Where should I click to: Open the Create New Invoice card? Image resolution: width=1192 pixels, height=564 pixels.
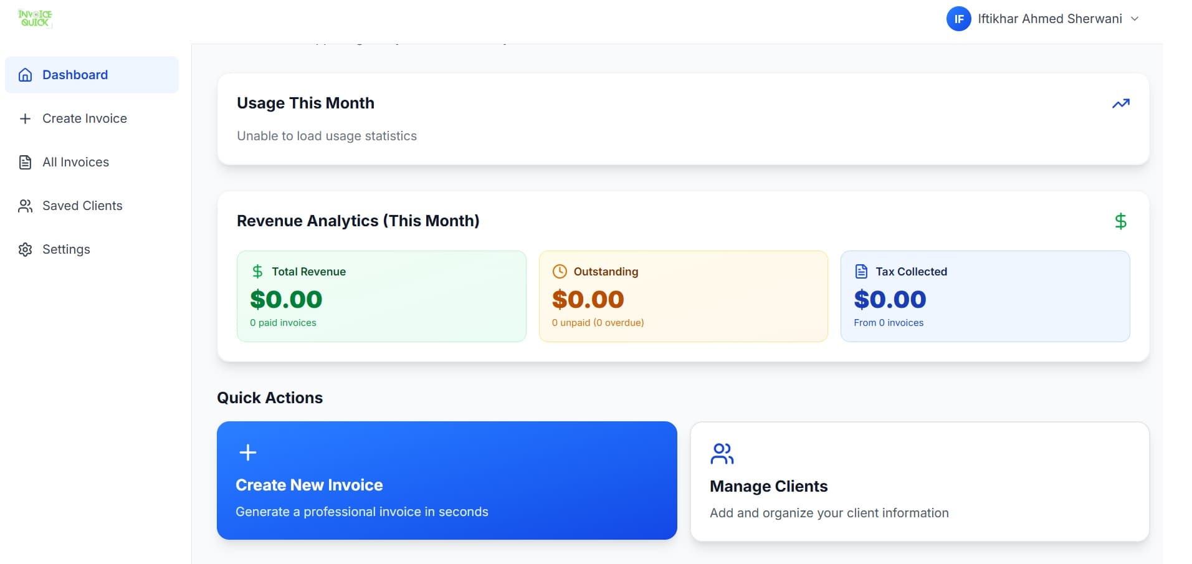click(x=446, y=480)
